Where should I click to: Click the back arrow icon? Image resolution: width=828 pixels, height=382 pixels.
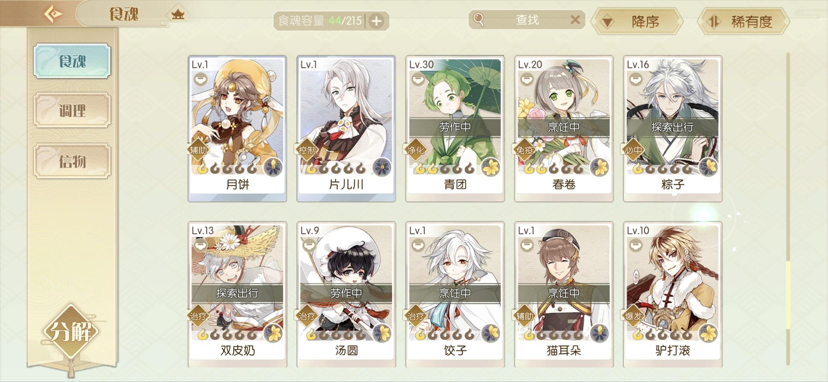pyautogui.click(x=53, y=14)
